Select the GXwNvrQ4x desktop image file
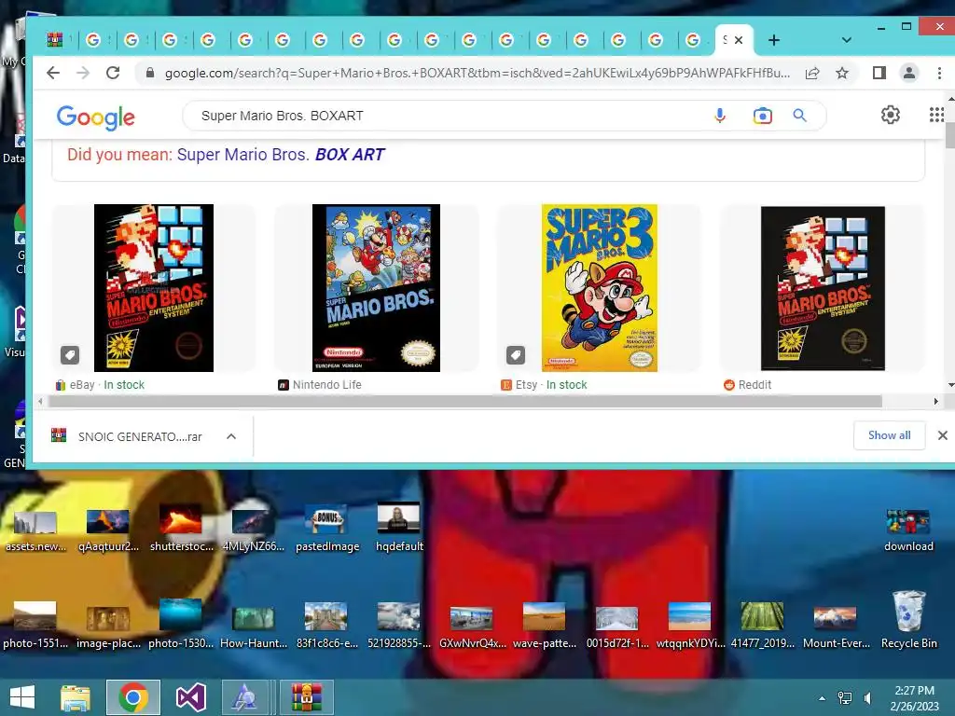Image resolution: width=955 pixels, height=716 pixels. click(x=472, y=626)
